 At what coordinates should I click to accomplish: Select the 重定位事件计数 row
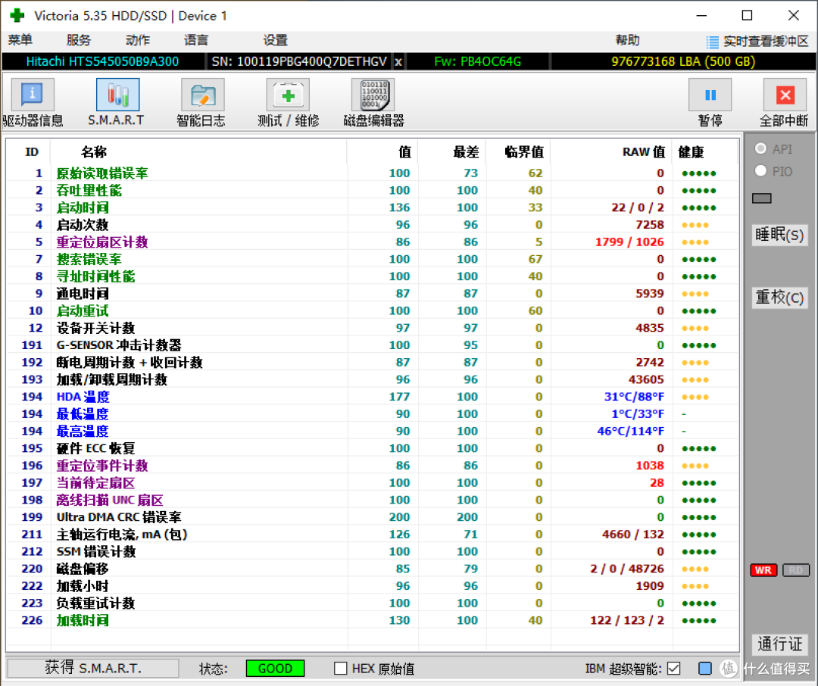[372, 466]
